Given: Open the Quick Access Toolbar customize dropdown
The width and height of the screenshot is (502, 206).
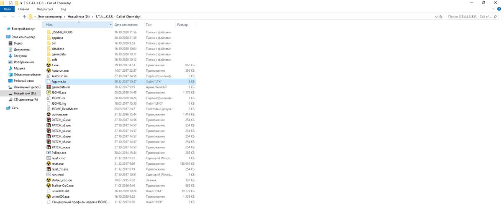Looking at the screenshot, I should click(21, 3).
